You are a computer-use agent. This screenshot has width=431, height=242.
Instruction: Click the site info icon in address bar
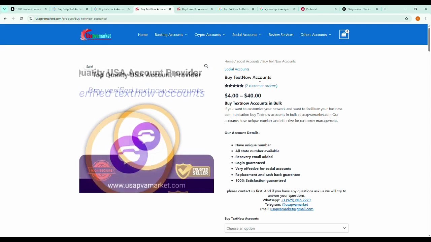point(31,18)
